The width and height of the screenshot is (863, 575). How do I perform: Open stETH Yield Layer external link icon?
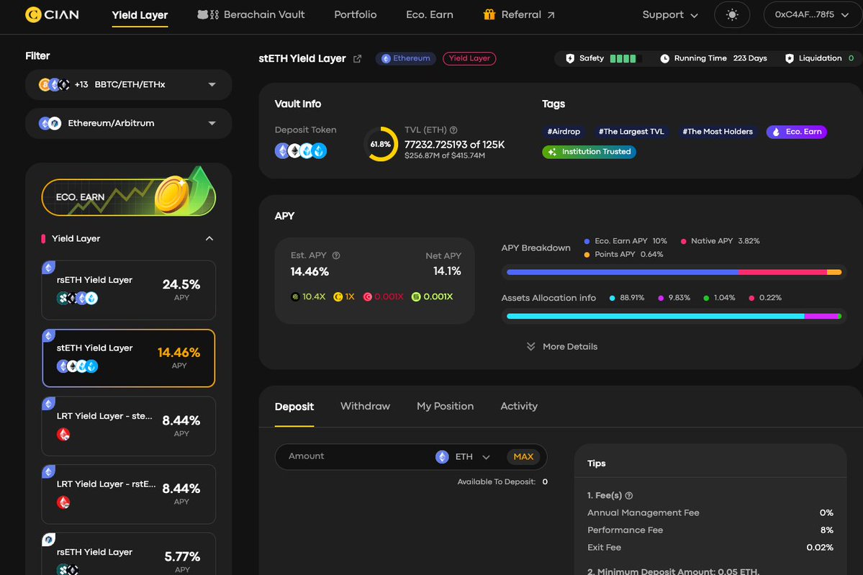point(358,59)
